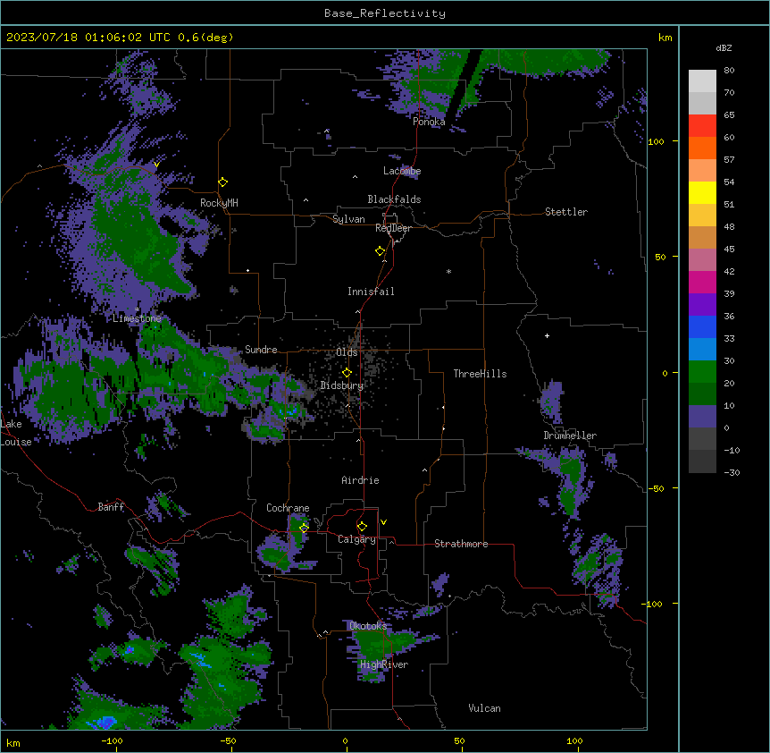Click the Limestone label

tap(137, 318)
